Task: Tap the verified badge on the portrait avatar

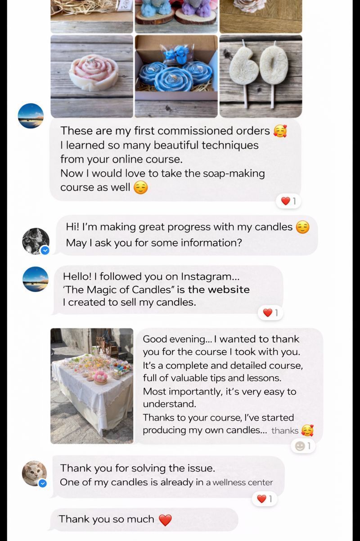Action: 45,250
